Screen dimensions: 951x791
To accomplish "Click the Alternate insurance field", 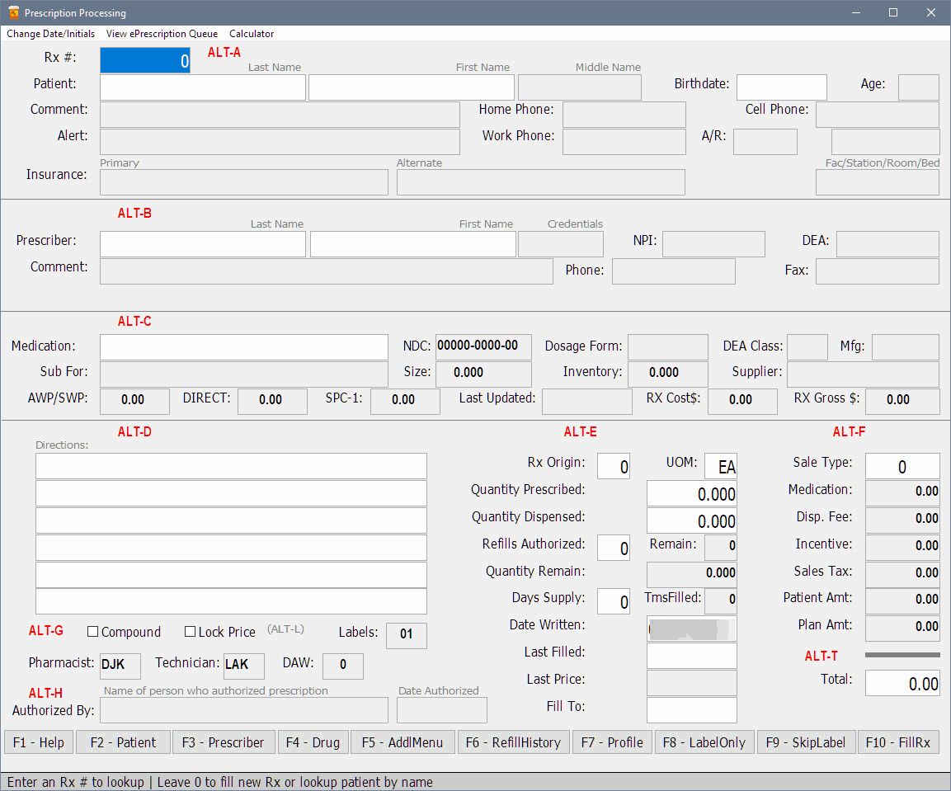I will [541, 182].
